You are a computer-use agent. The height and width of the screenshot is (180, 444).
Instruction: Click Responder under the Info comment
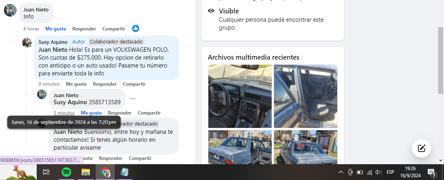coord(84,28)
